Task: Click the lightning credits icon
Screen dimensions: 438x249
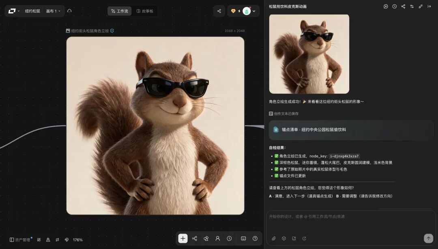Action: (x=239, y=11)
